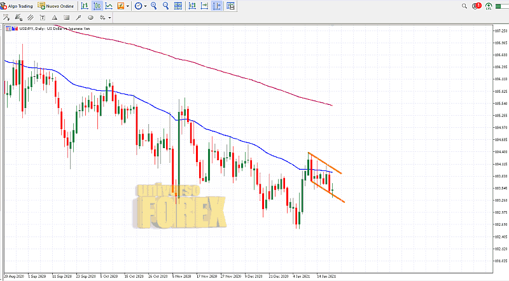Switch chart to line chart view
The image size is (509, 281).
pos(110,6)
